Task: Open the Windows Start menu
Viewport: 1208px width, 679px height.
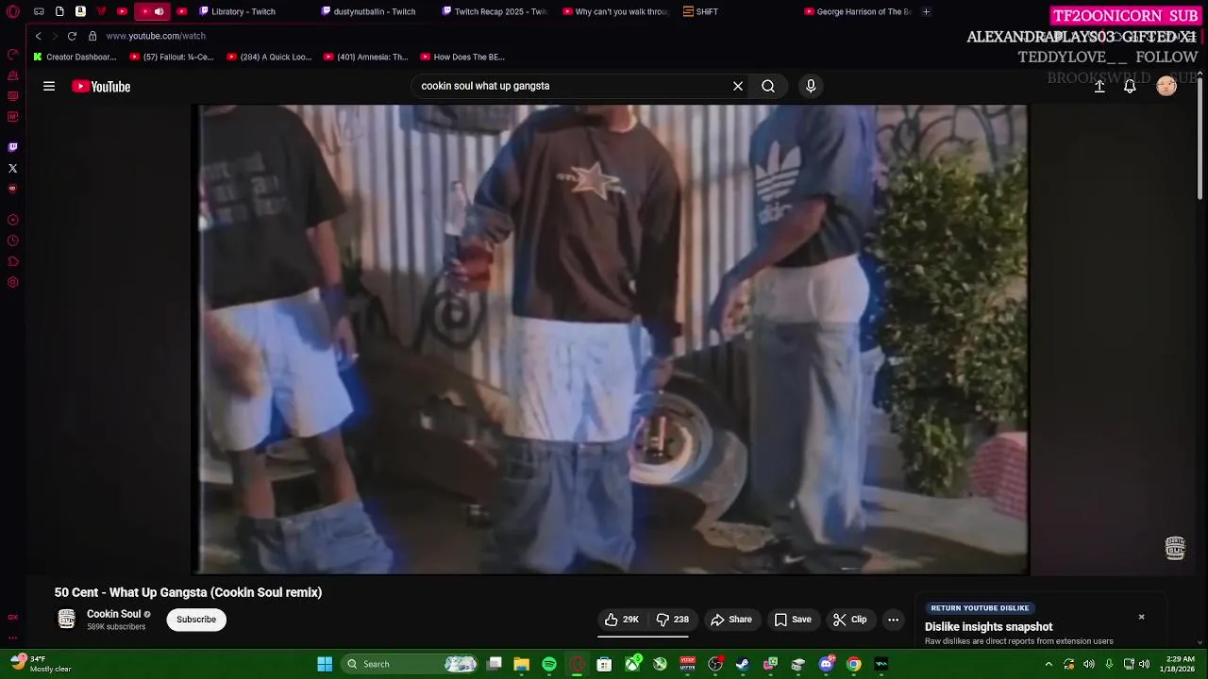Action: (325, 664)
